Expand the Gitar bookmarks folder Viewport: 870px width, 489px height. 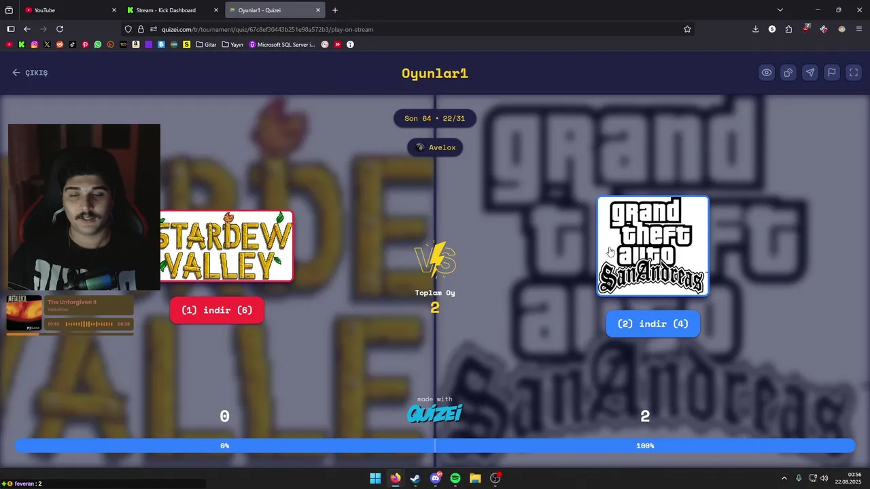coord(206,45)
